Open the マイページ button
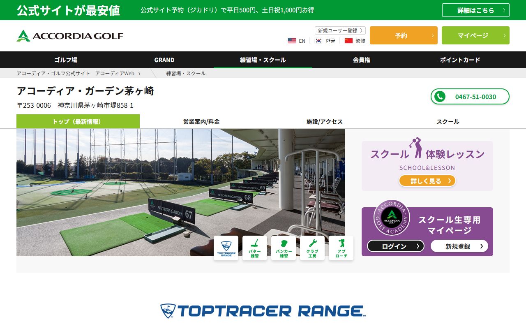Image resolution: width=526 pixels, height=329 pixels. 475,35
